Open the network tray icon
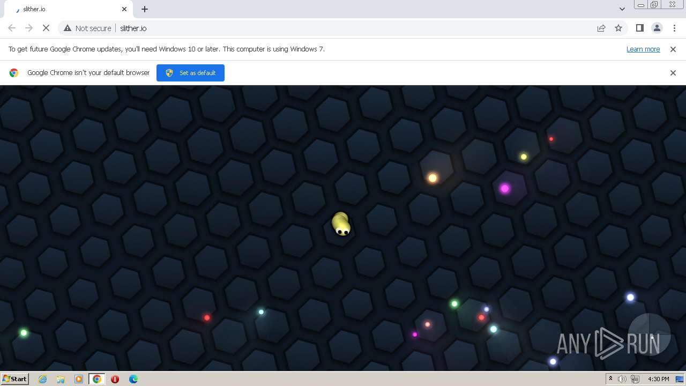This screenshot has height=386, width=686. tap(635, 379)
